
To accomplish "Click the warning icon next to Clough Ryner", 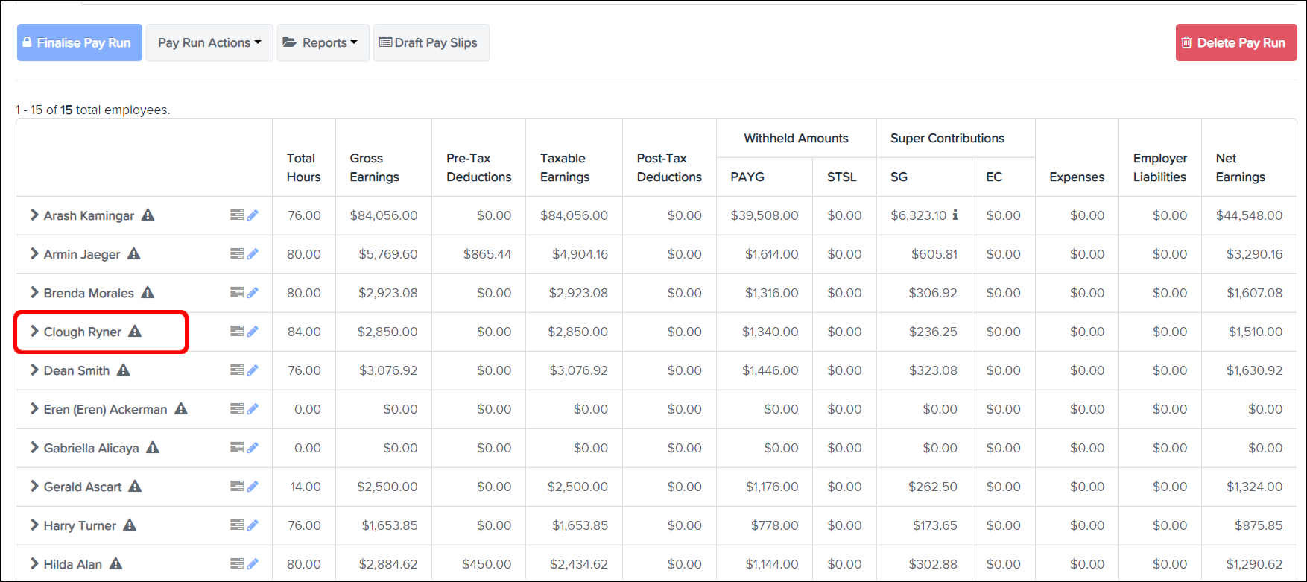I will [135, 332].
